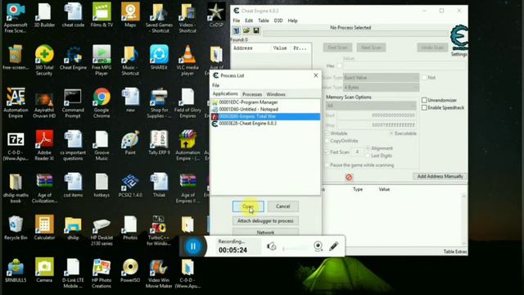Open the D3D menu
This screenshot has height=295, width=524.
pos(278,20)
